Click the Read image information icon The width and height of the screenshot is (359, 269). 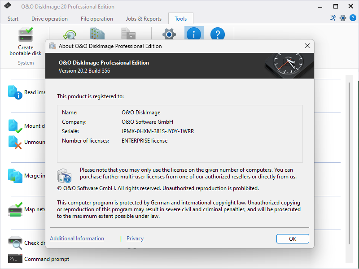pyautogui.click(x=15, y=92)
